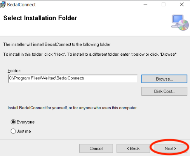
Task: Click the BedalConnect installer icon in title bar
Action: coord(3,5)
